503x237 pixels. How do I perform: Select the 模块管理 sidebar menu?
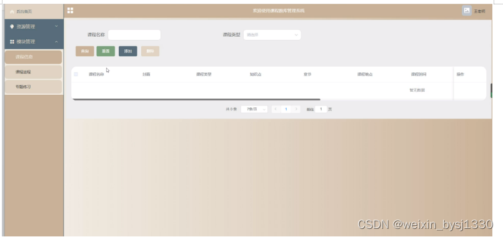click(34, 42)
